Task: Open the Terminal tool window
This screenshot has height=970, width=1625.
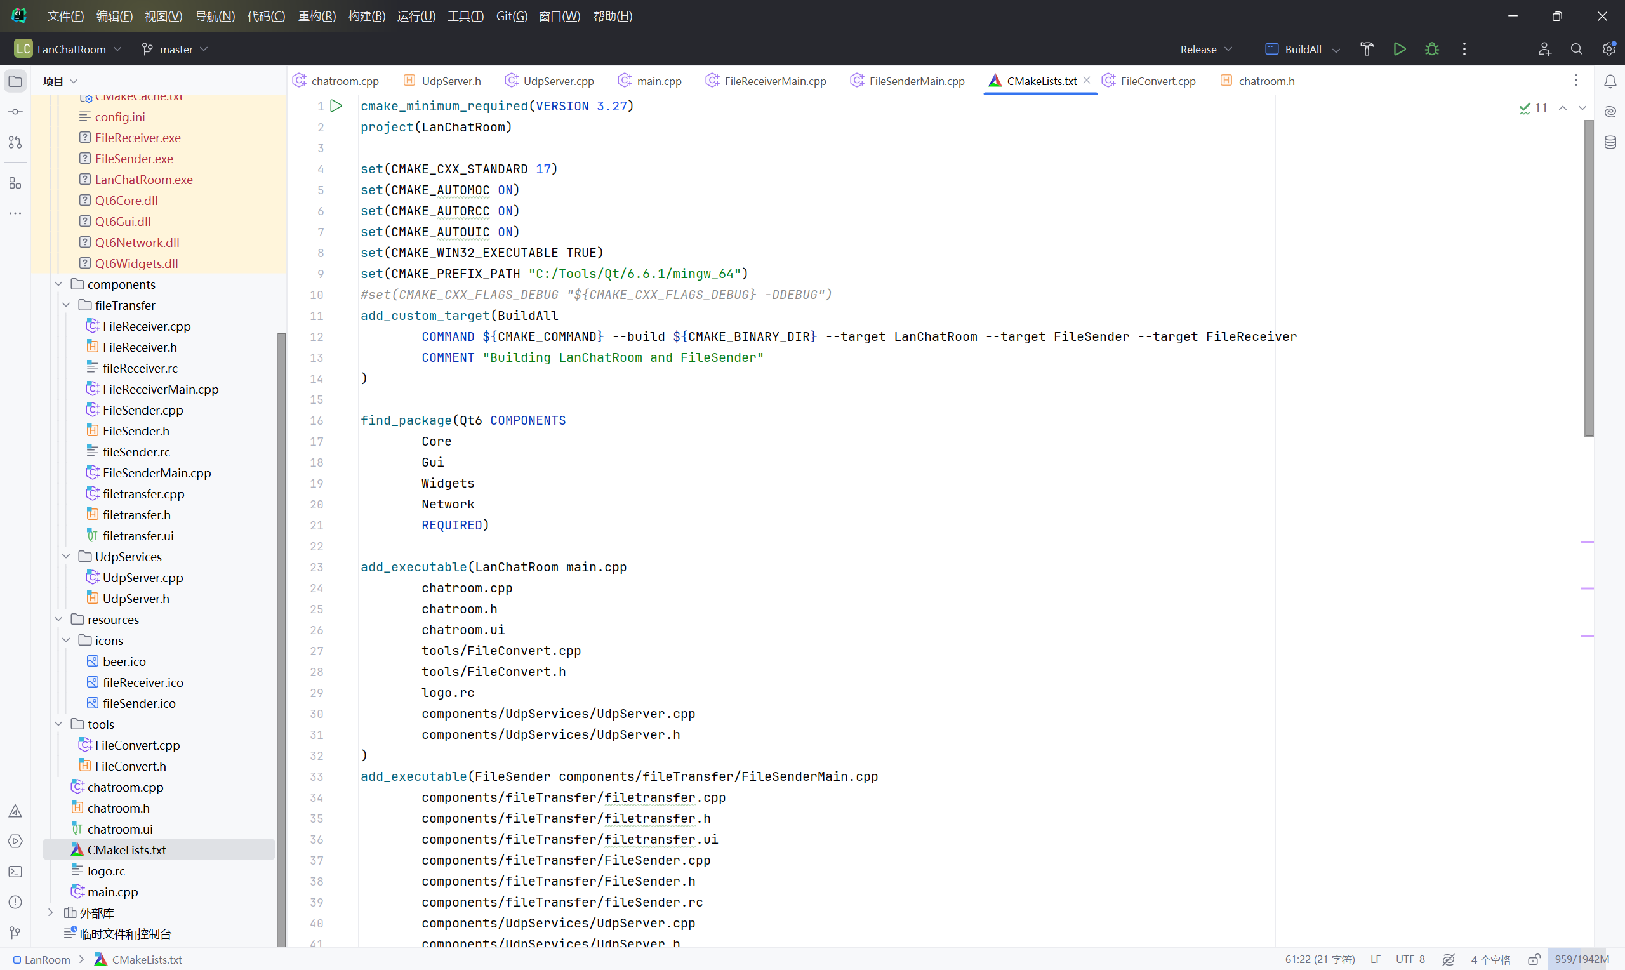Action: click(15, 872)
